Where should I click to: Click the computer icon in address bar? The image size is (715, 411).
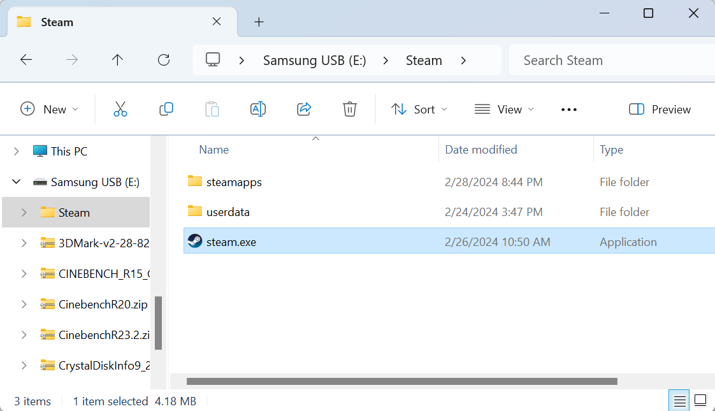[x=213, y=60]
